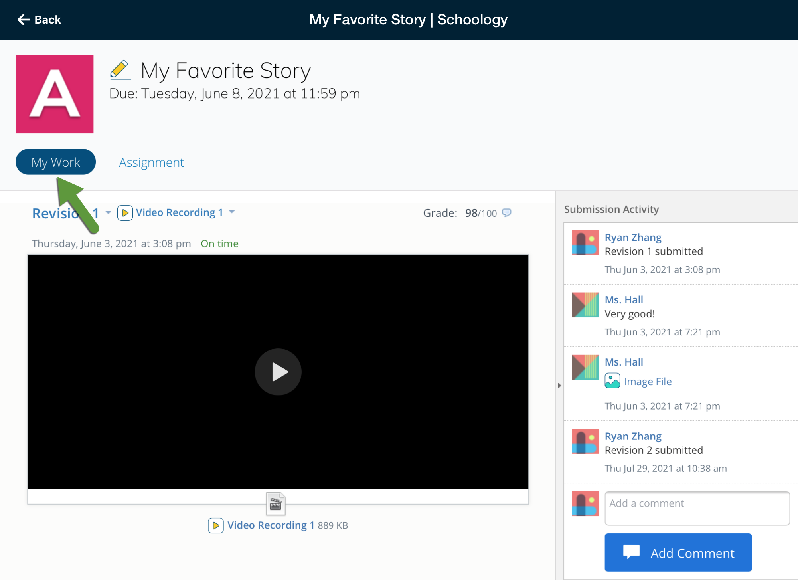Screen dimensions: 798x584
Task: Play the video recording
Action: coord(278,372)
